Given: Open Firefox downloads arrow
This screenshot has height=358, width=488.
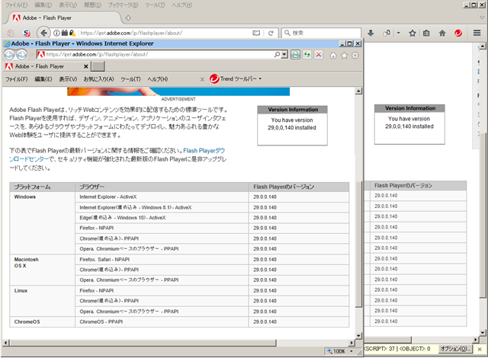Looking at the screenshot, I should click(x=371, y=33).
